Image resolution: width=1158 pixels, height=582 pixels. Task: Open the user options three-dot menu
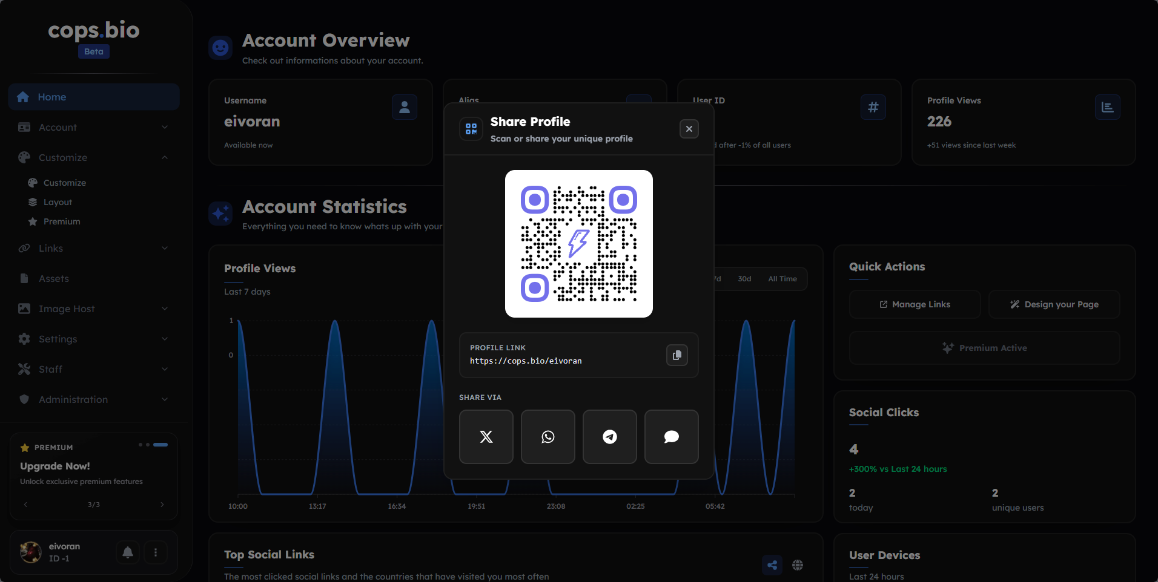click(156, 552)
